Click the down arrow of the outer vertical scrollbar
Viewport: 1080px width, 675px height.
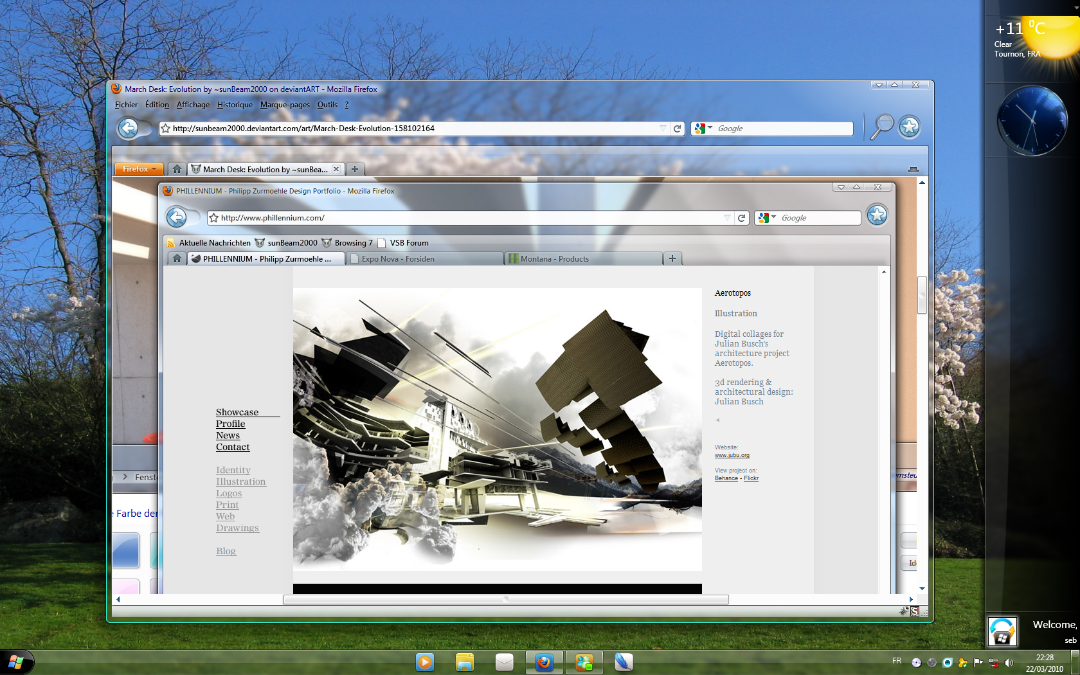click(x=922, y=588)
